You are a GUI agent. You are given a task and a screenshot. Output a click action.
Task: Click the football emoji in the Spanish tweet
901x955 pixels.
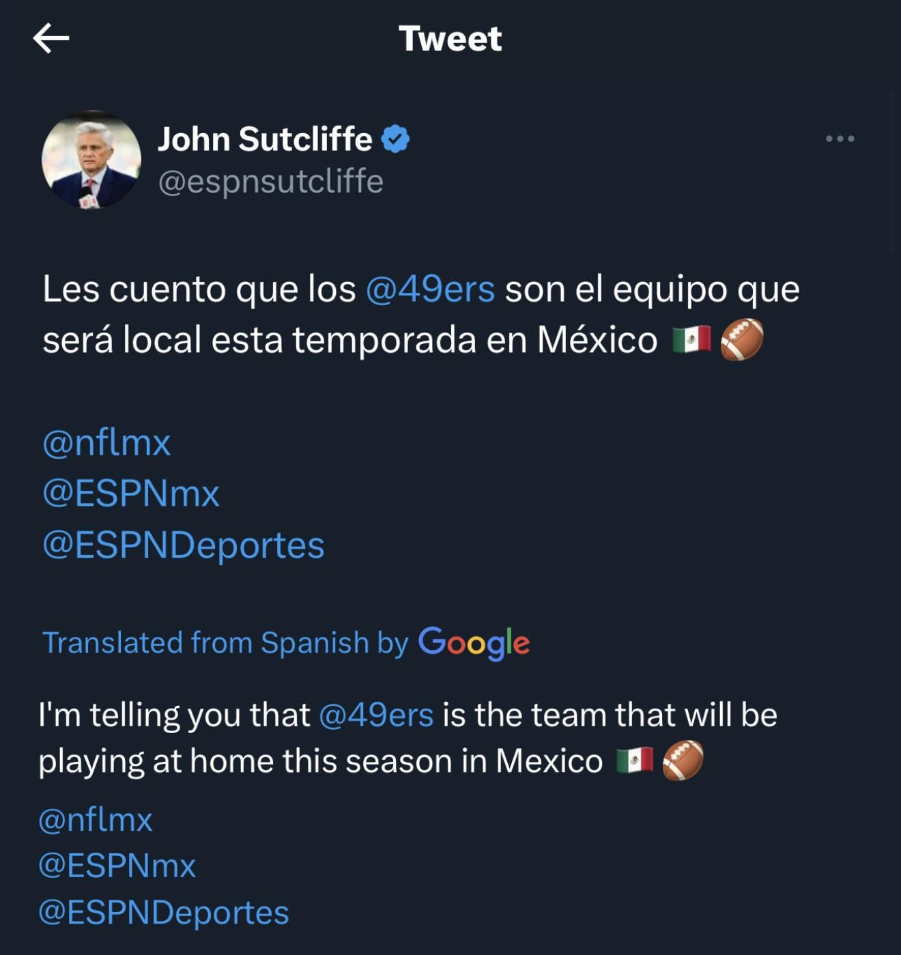[x=742, y=339]
